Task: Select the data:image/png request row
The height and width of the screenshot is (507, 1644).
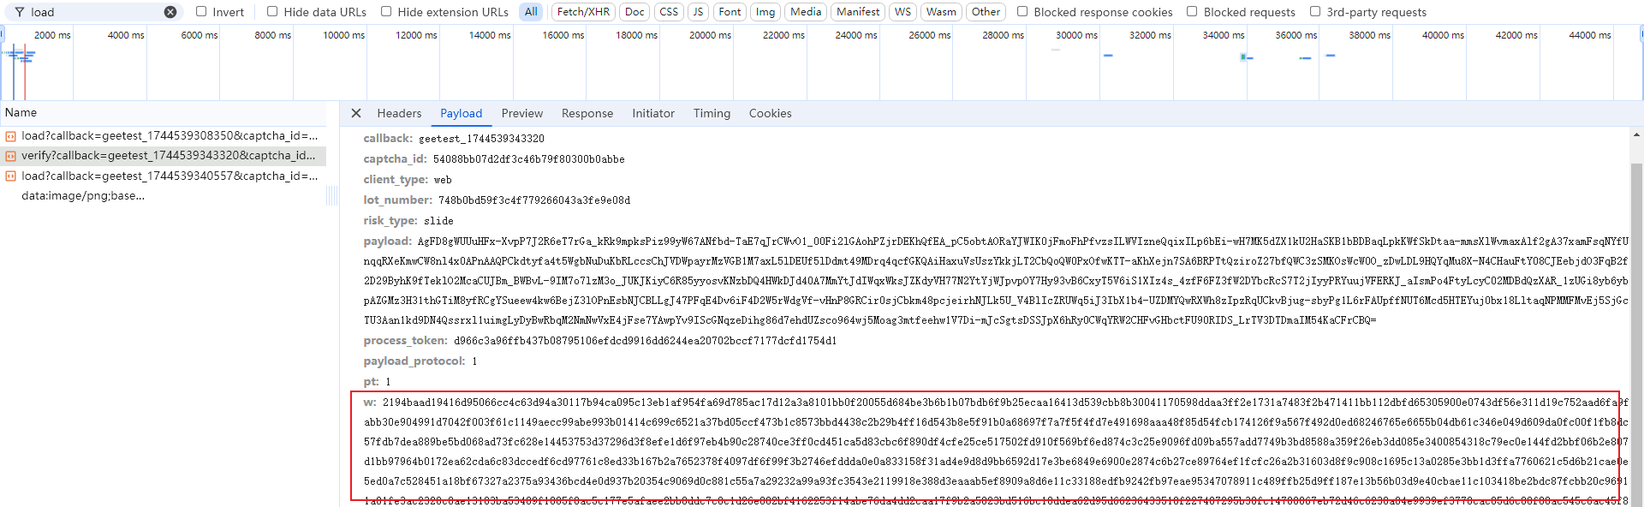Action: click(83, 196)
